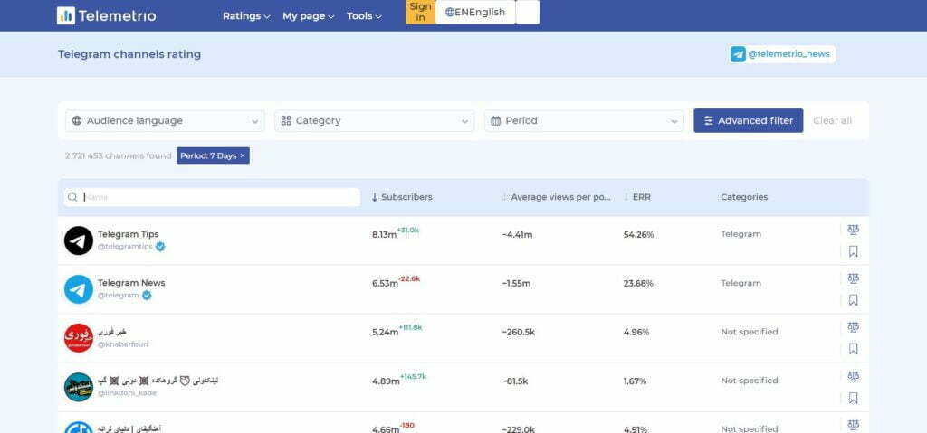Sort by Average views per post column
Viewport: 927px width, 433px height.
point(557,197)
